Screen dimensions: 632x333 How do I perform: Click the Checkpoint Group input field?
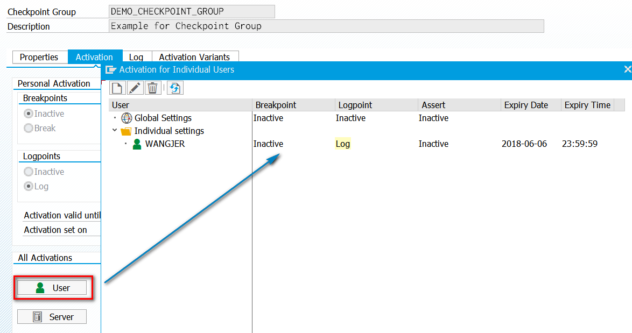(192, 12)
